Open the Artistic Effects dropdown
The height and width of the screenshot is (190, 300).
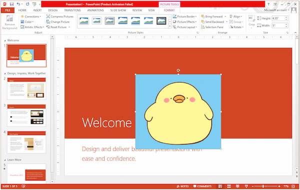tap(32, 27)
